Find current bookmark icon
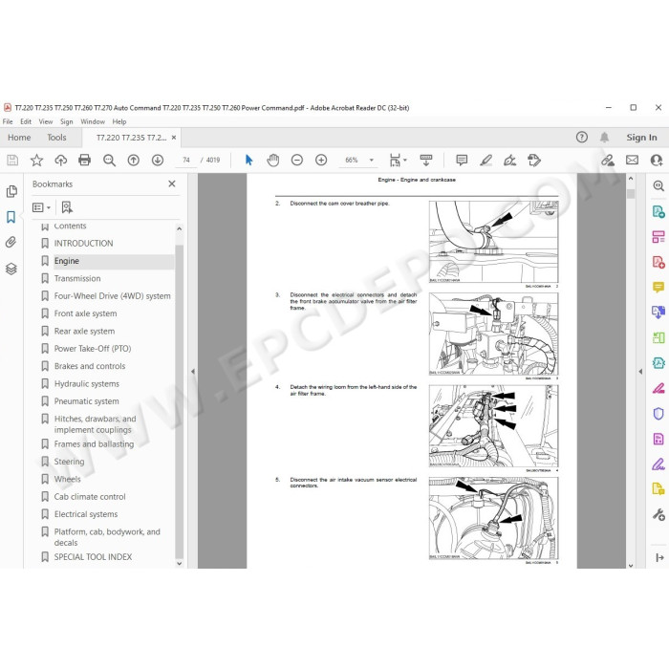This screenshot has width=669, height=669. (67, 207)
